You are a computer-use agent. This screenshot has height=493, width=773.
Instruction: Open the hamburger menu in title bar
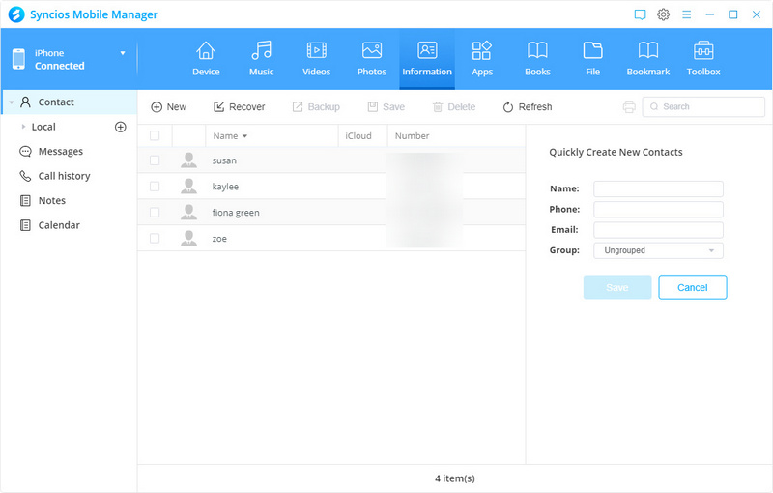[686, 14]
